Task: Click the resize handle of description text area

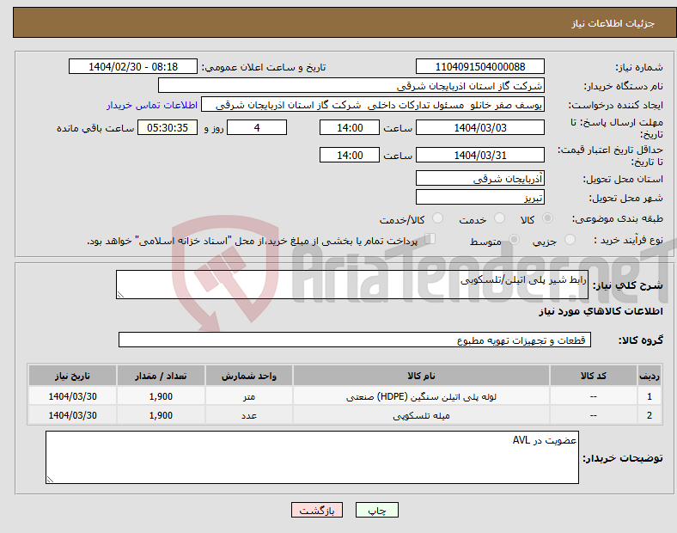Action: [120, 295]
